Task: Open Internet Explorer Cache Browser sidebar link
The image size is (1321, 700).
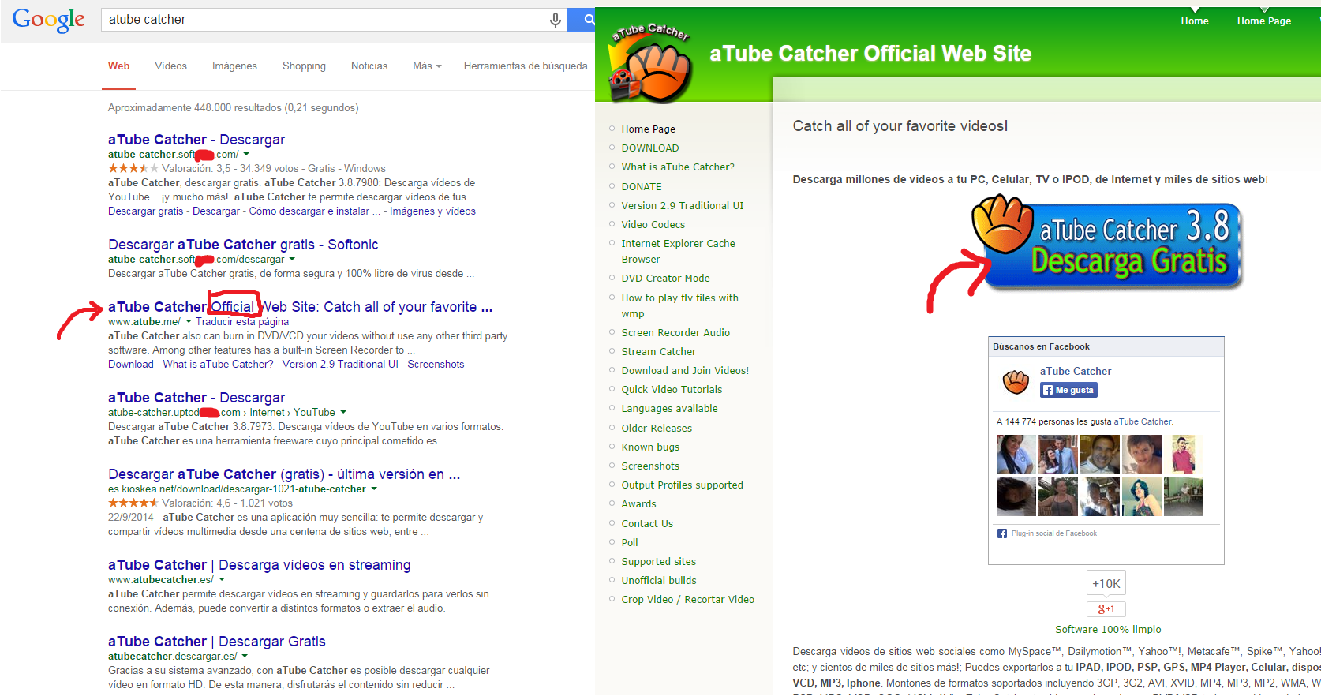Action: [x=679, y=252]
